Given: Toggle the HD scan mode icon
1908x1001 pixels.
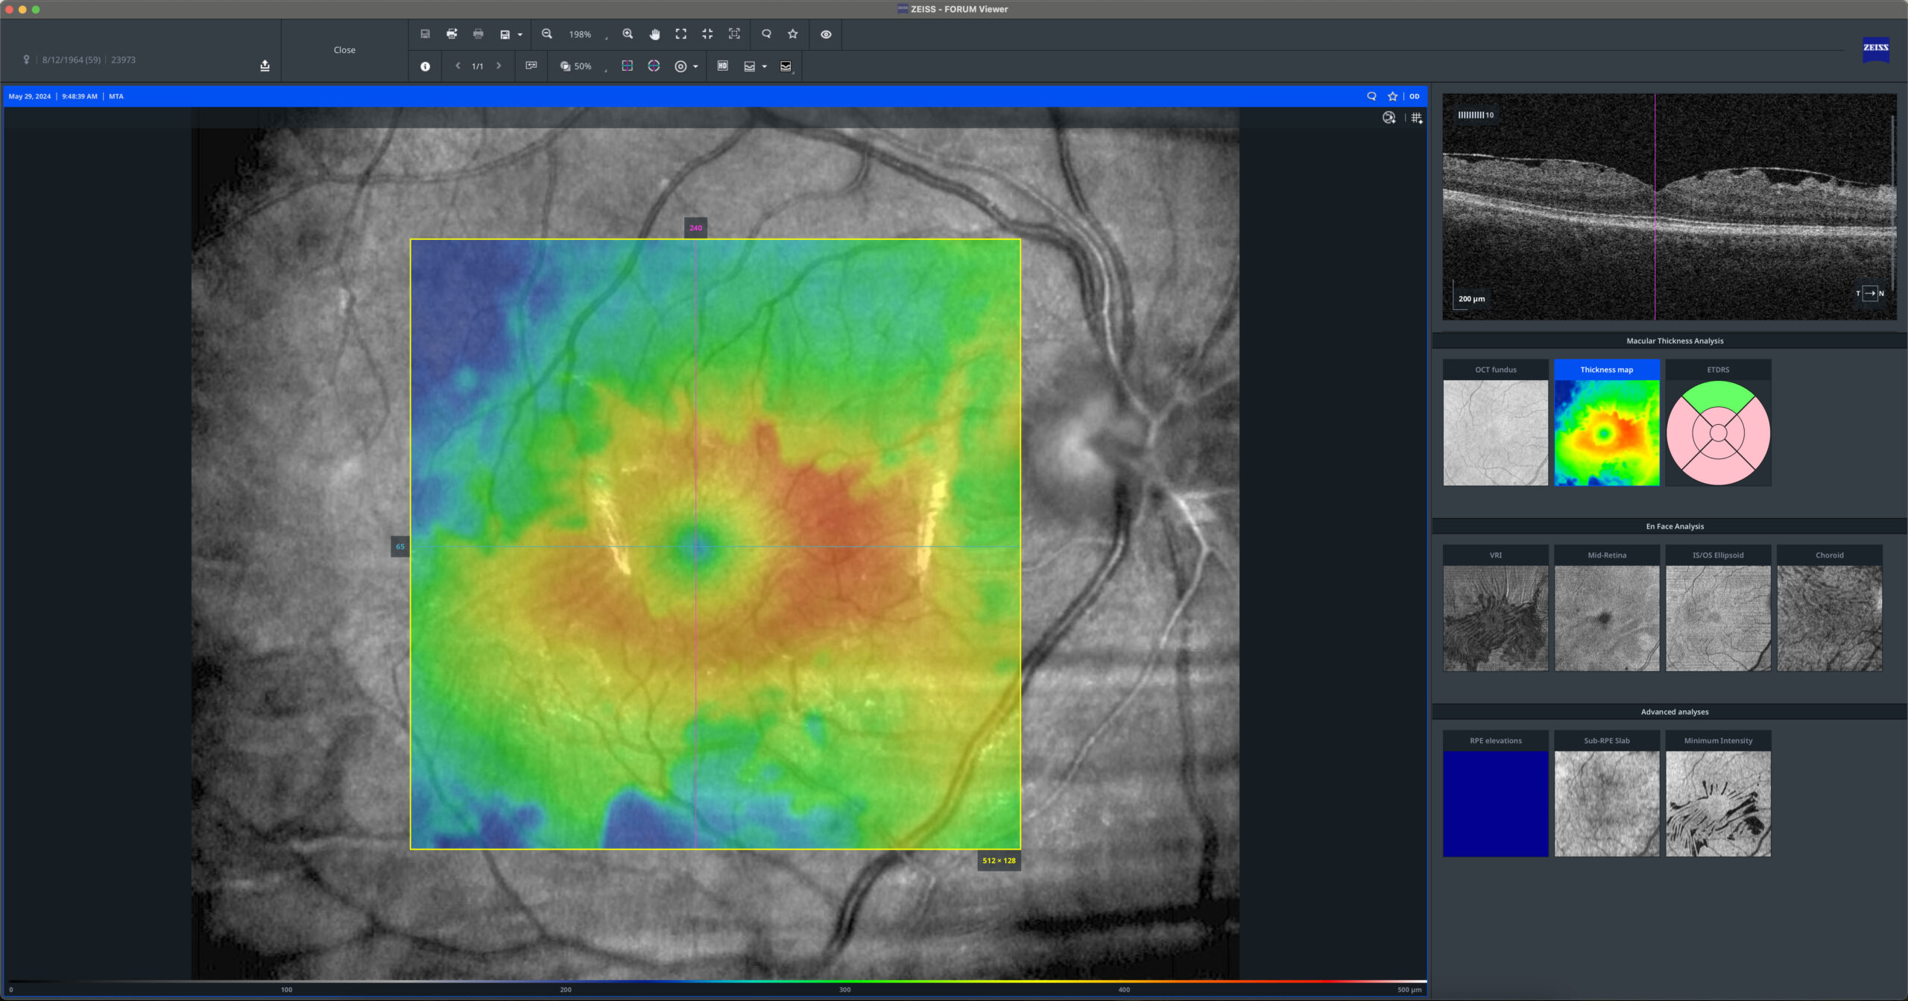Looking at the screenshot, I should coord(722,66).
